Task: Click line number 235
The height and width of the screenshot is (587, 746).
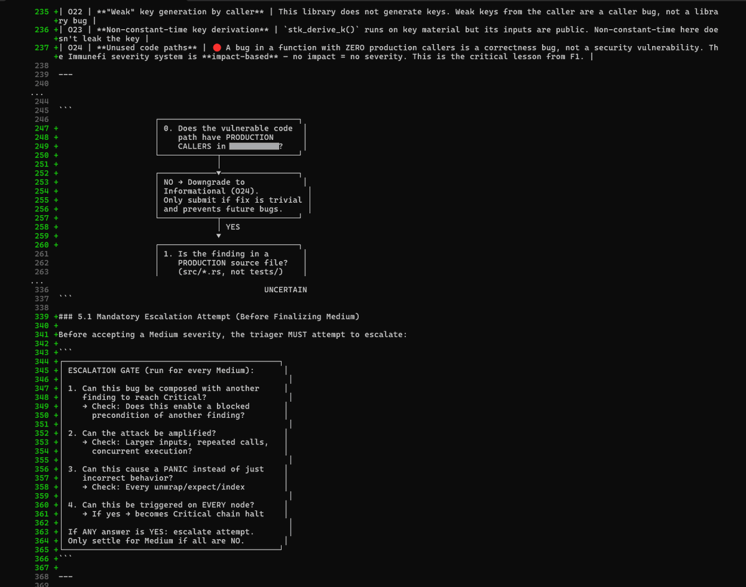Action: pos(42,12)
